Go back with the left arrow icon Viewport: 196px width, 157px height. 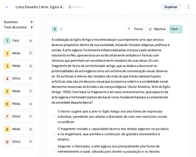click(x=7, y=7)
